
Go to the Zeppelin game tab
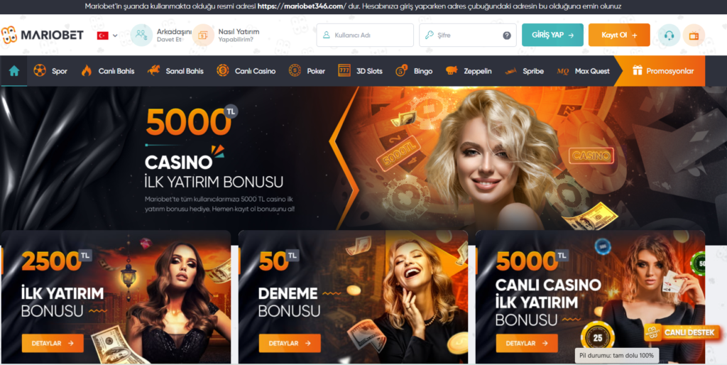point(469,71)
